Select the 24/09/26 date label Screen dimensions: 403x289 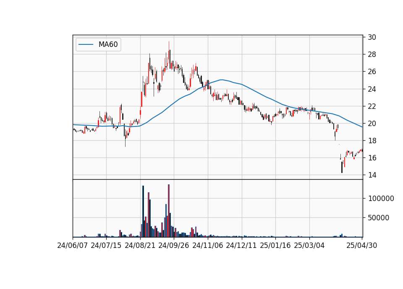click(174, 245)
